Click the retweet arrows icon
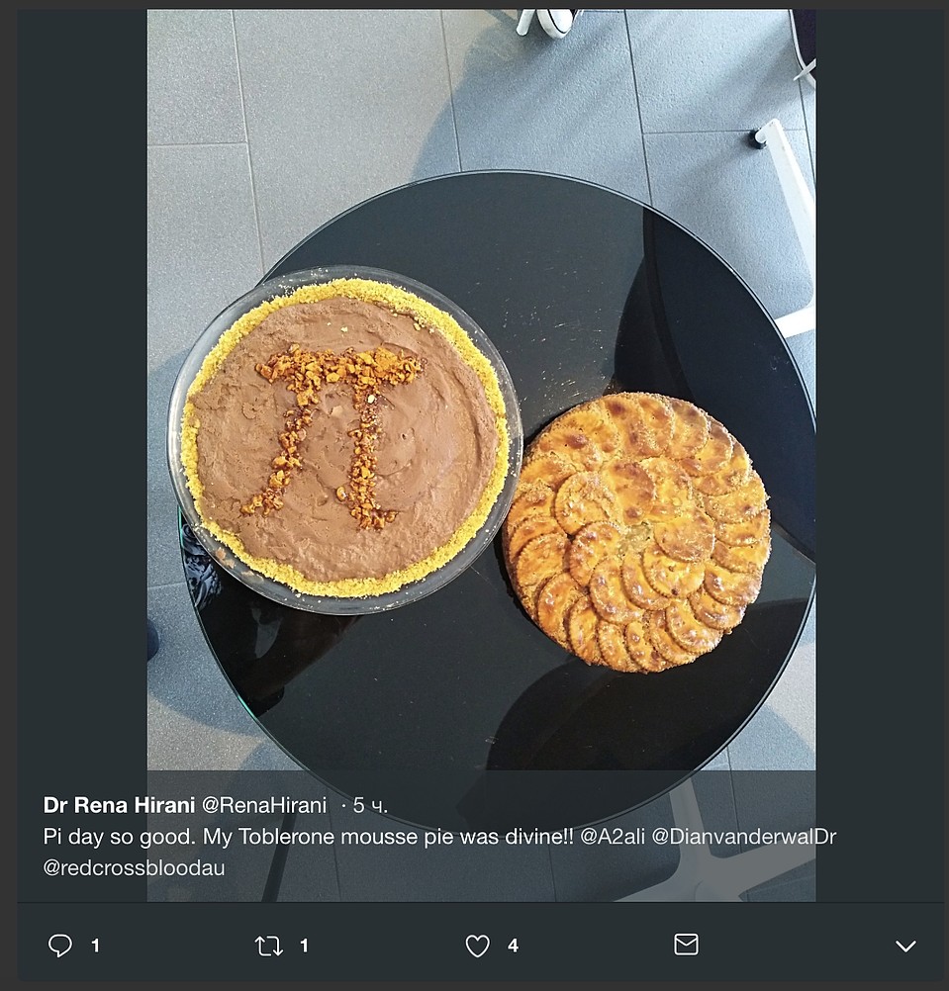 [x=269, y=946]
